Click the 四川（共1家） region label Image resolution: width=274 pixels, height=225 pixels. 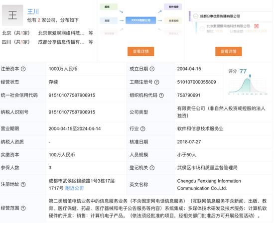coord(16,42)
